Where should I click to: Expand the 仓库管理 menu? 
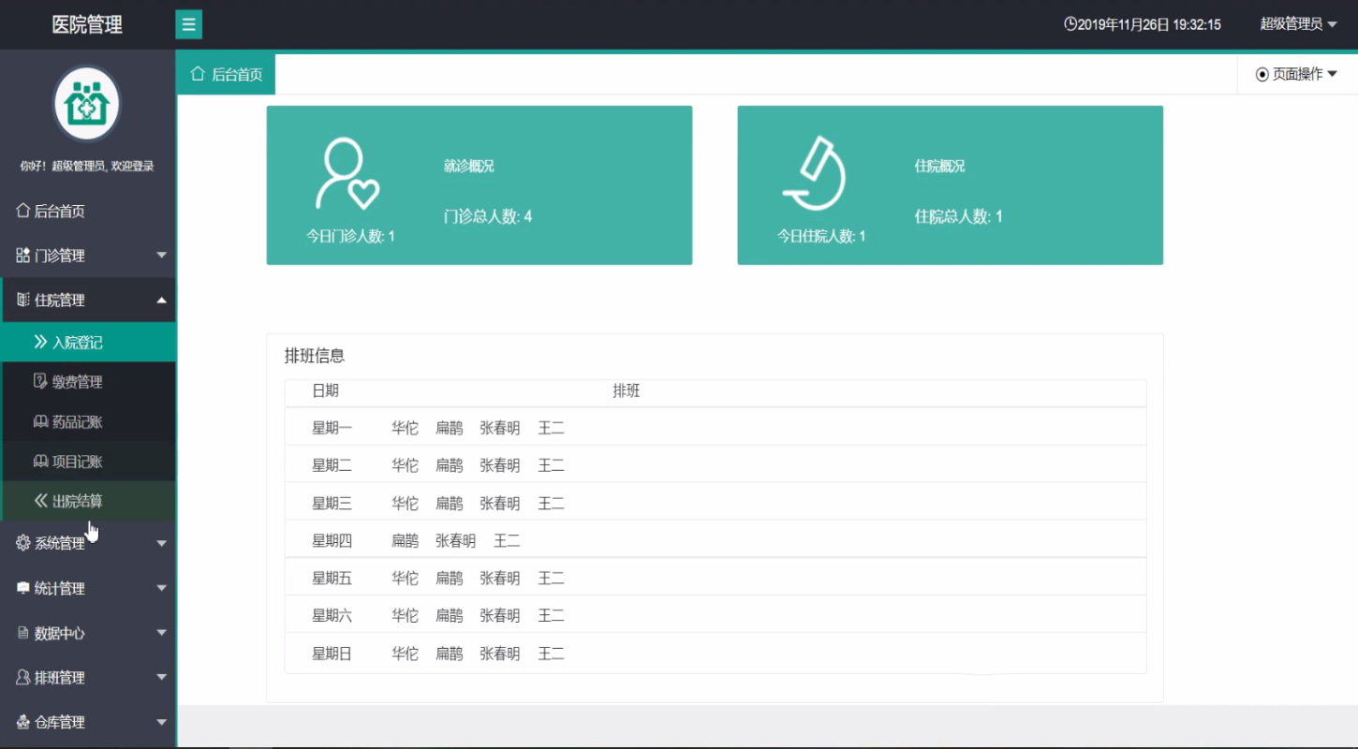(x=88, y=722)
